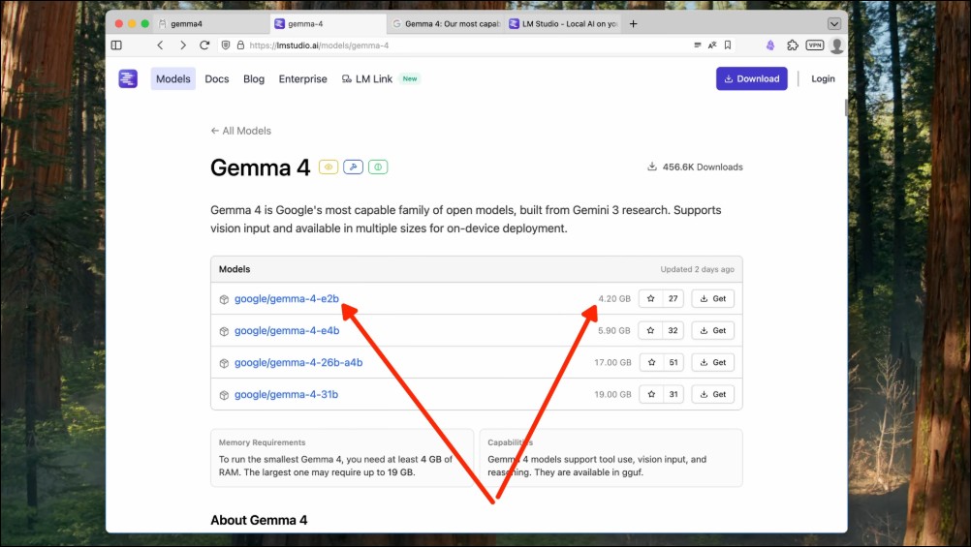
Task: Open reader view icon in address bar
Action: (698, 46)
